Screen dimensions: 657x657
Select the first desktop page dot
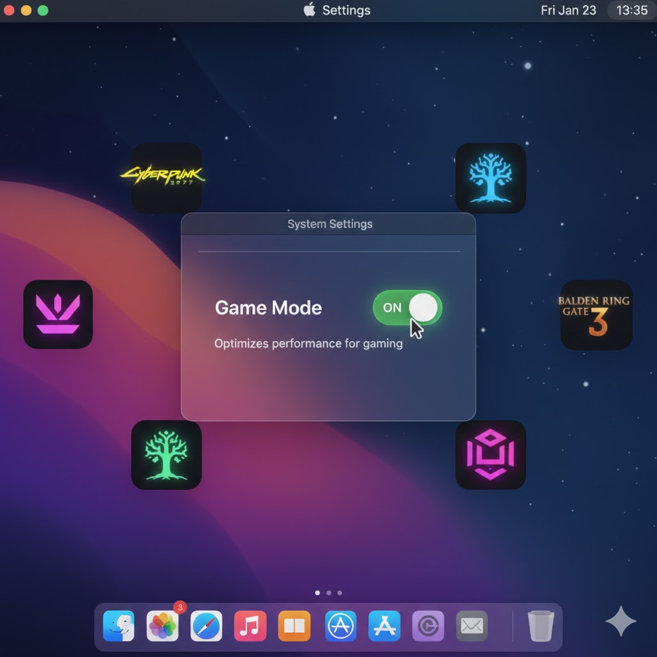pos(318,593)
